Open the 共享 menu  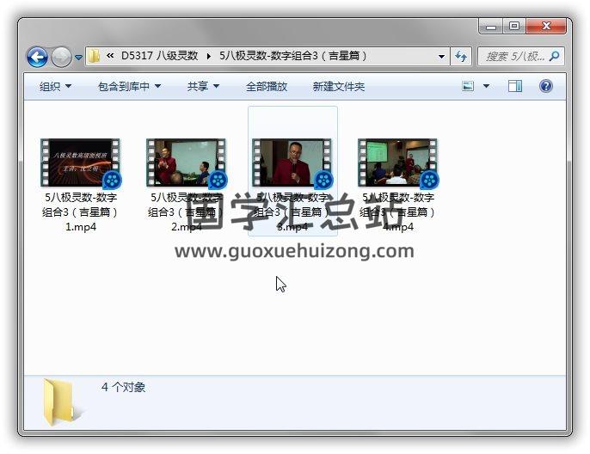point(203,87)
